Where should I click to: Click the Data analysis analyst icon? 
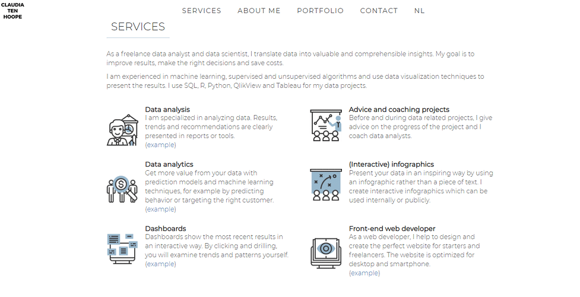(x=122, y=130)
